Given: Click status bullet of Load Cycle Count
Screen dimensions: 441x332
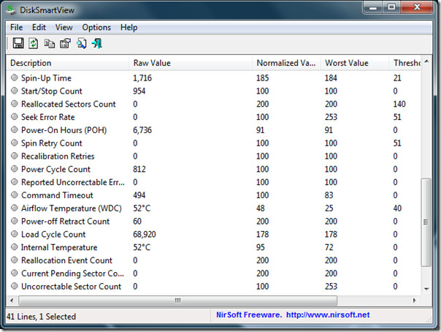Looking at the screenshot, I should coord(15,234).
